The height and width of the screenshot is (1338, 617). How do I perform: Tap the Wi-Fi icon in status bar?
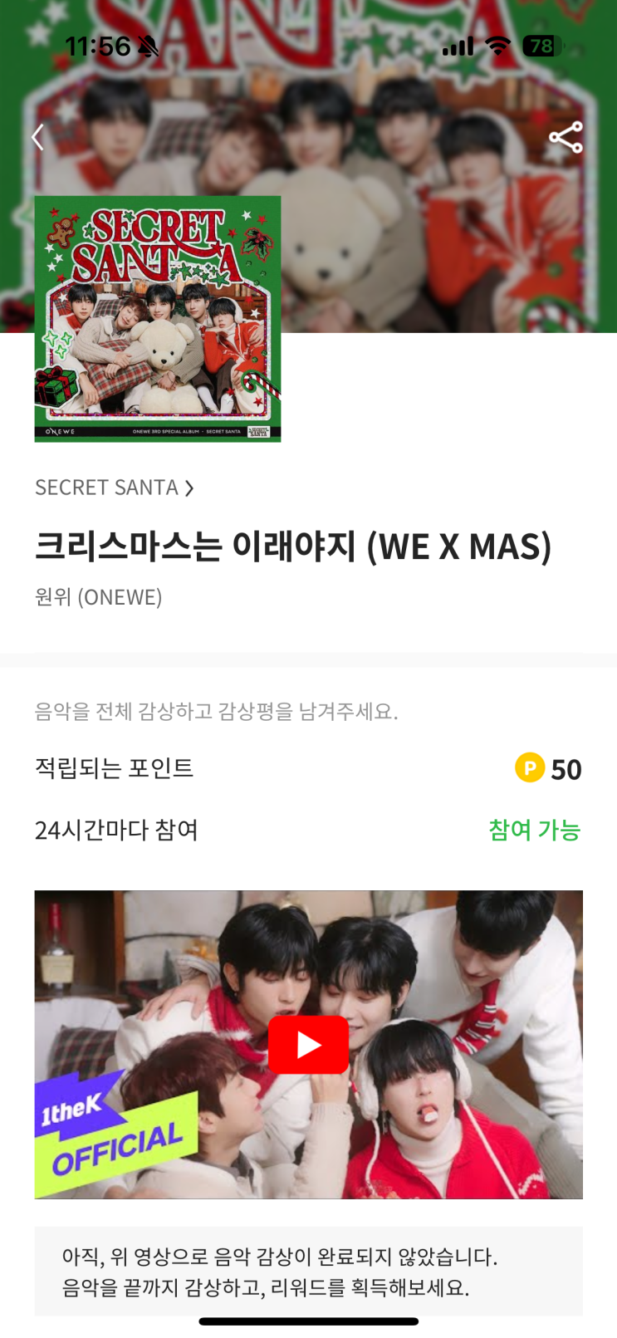click(x=497, y=47)
